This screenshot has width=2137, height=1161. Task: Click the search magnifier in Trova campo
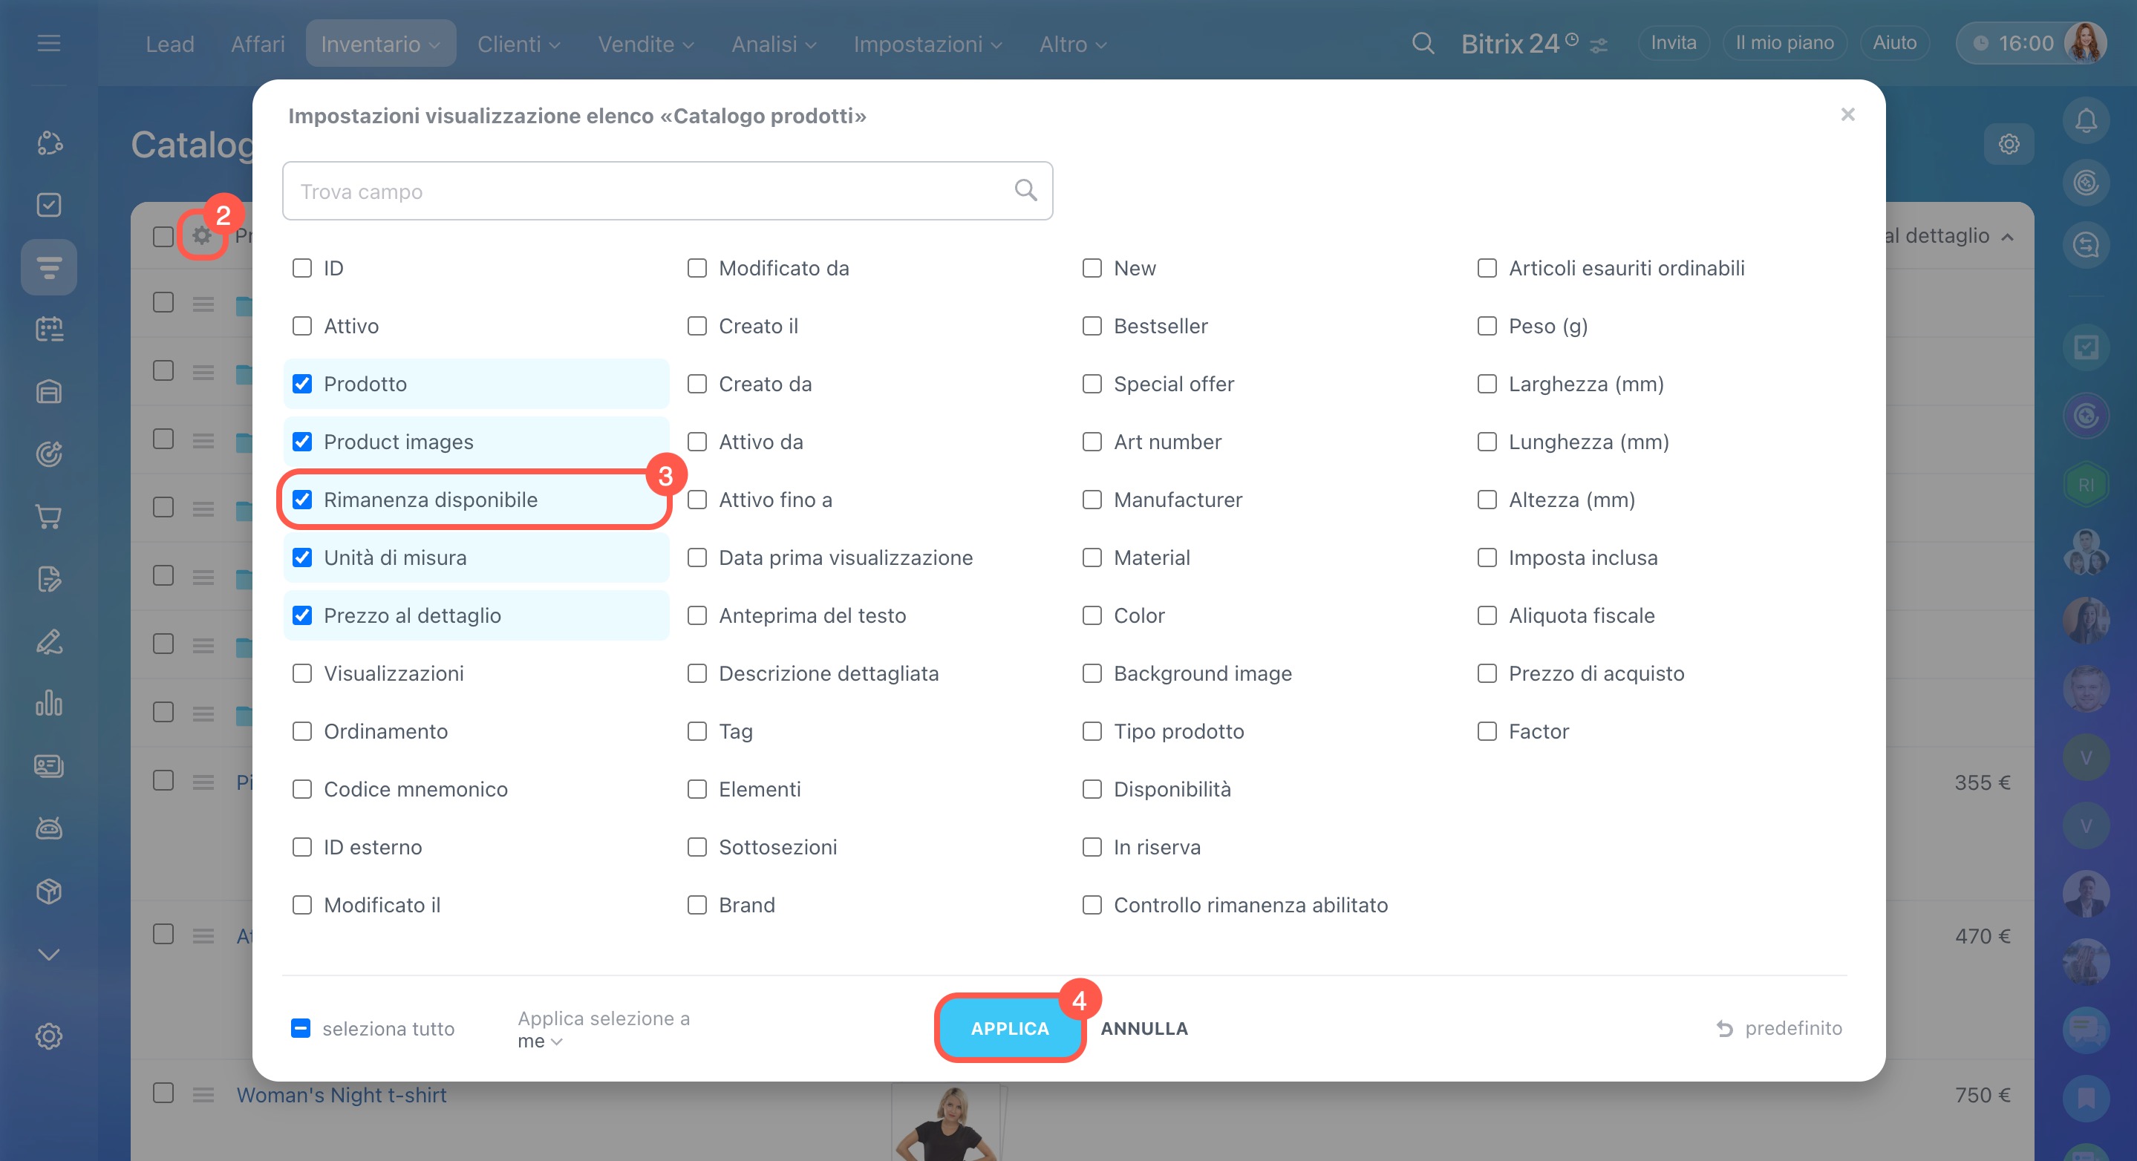[1025, 191]
